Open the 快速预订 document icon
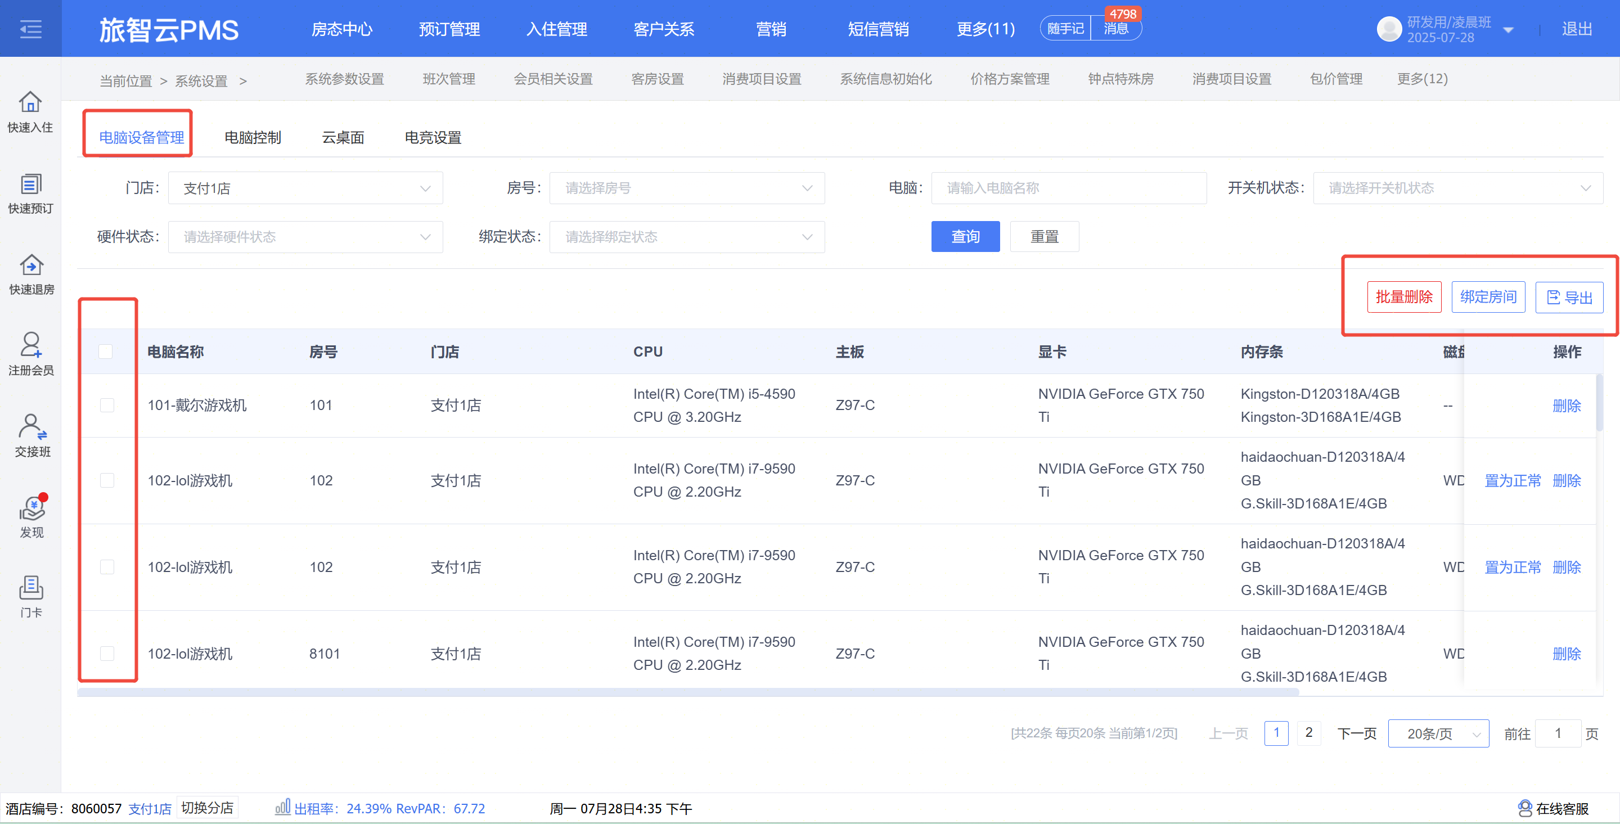The height and width of the screenshot is (824, 1620). pos(30,184)
